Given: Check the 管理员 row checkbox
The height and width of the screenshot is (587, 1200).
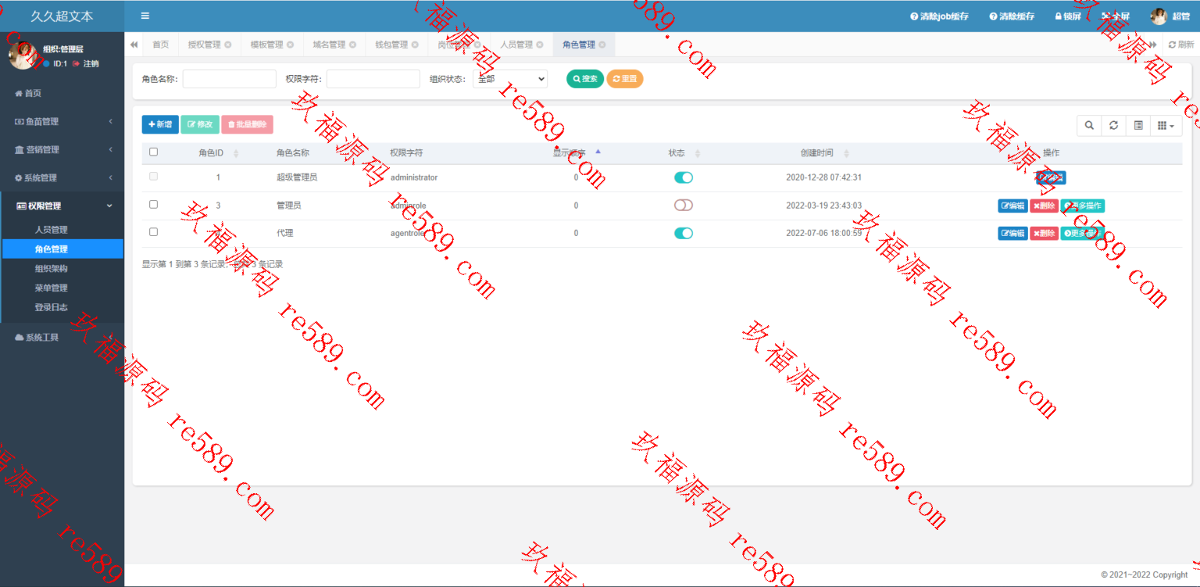Looking at the screenshot, I should click(153, 204).
